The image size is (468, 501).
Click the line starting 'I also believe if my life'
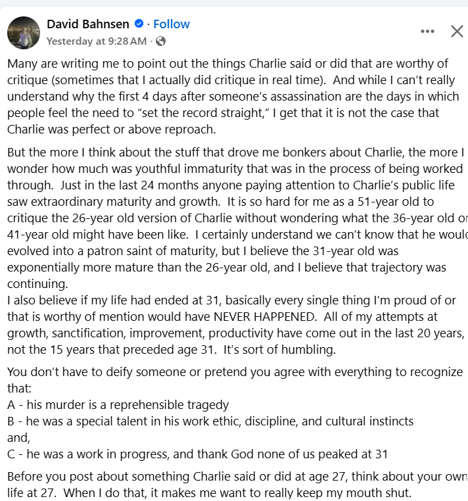pyautogui.click(x=231, y=300)
